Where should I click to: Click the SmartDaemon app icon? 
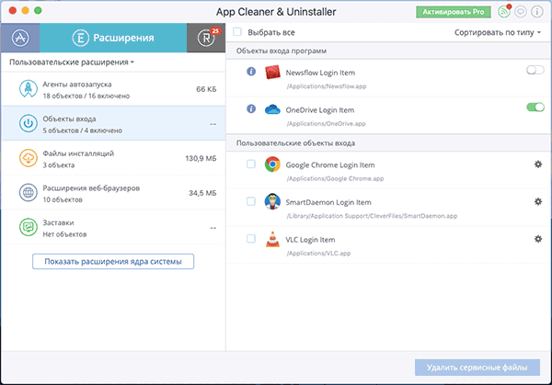272,201
